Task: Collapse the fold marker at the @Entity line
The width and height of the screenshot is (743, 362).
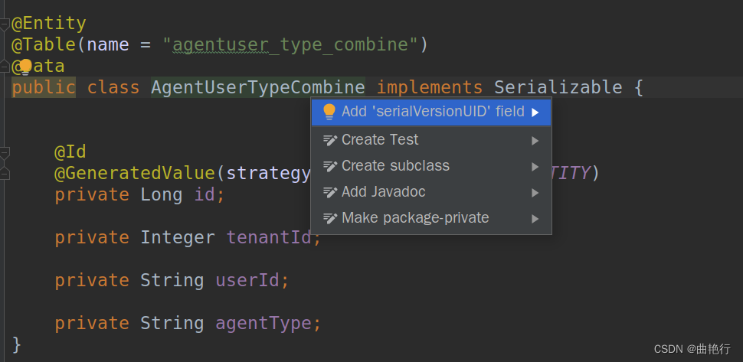Action: coord(5,24)
